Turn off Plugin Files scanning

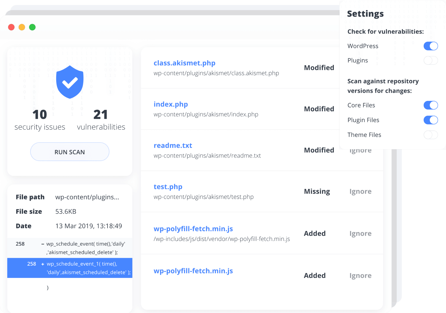point(431,120)
